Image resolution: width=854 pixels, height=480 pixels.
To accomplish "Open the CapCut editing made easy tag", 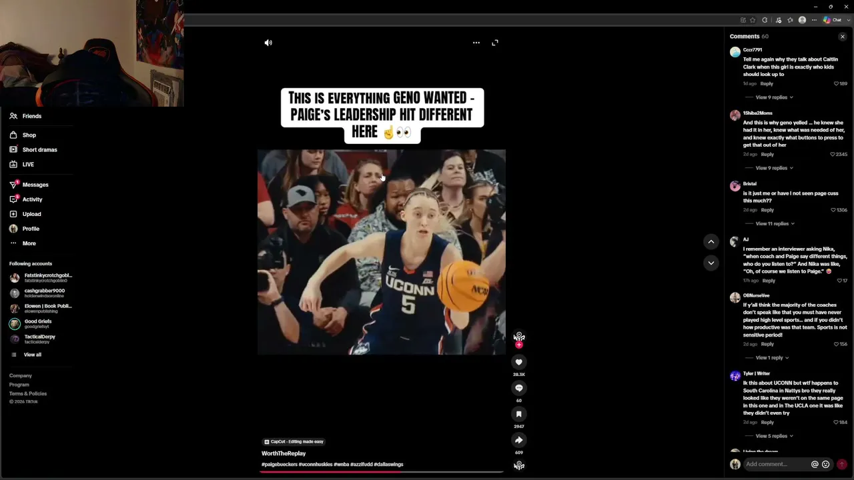I will tap(294, 441).
